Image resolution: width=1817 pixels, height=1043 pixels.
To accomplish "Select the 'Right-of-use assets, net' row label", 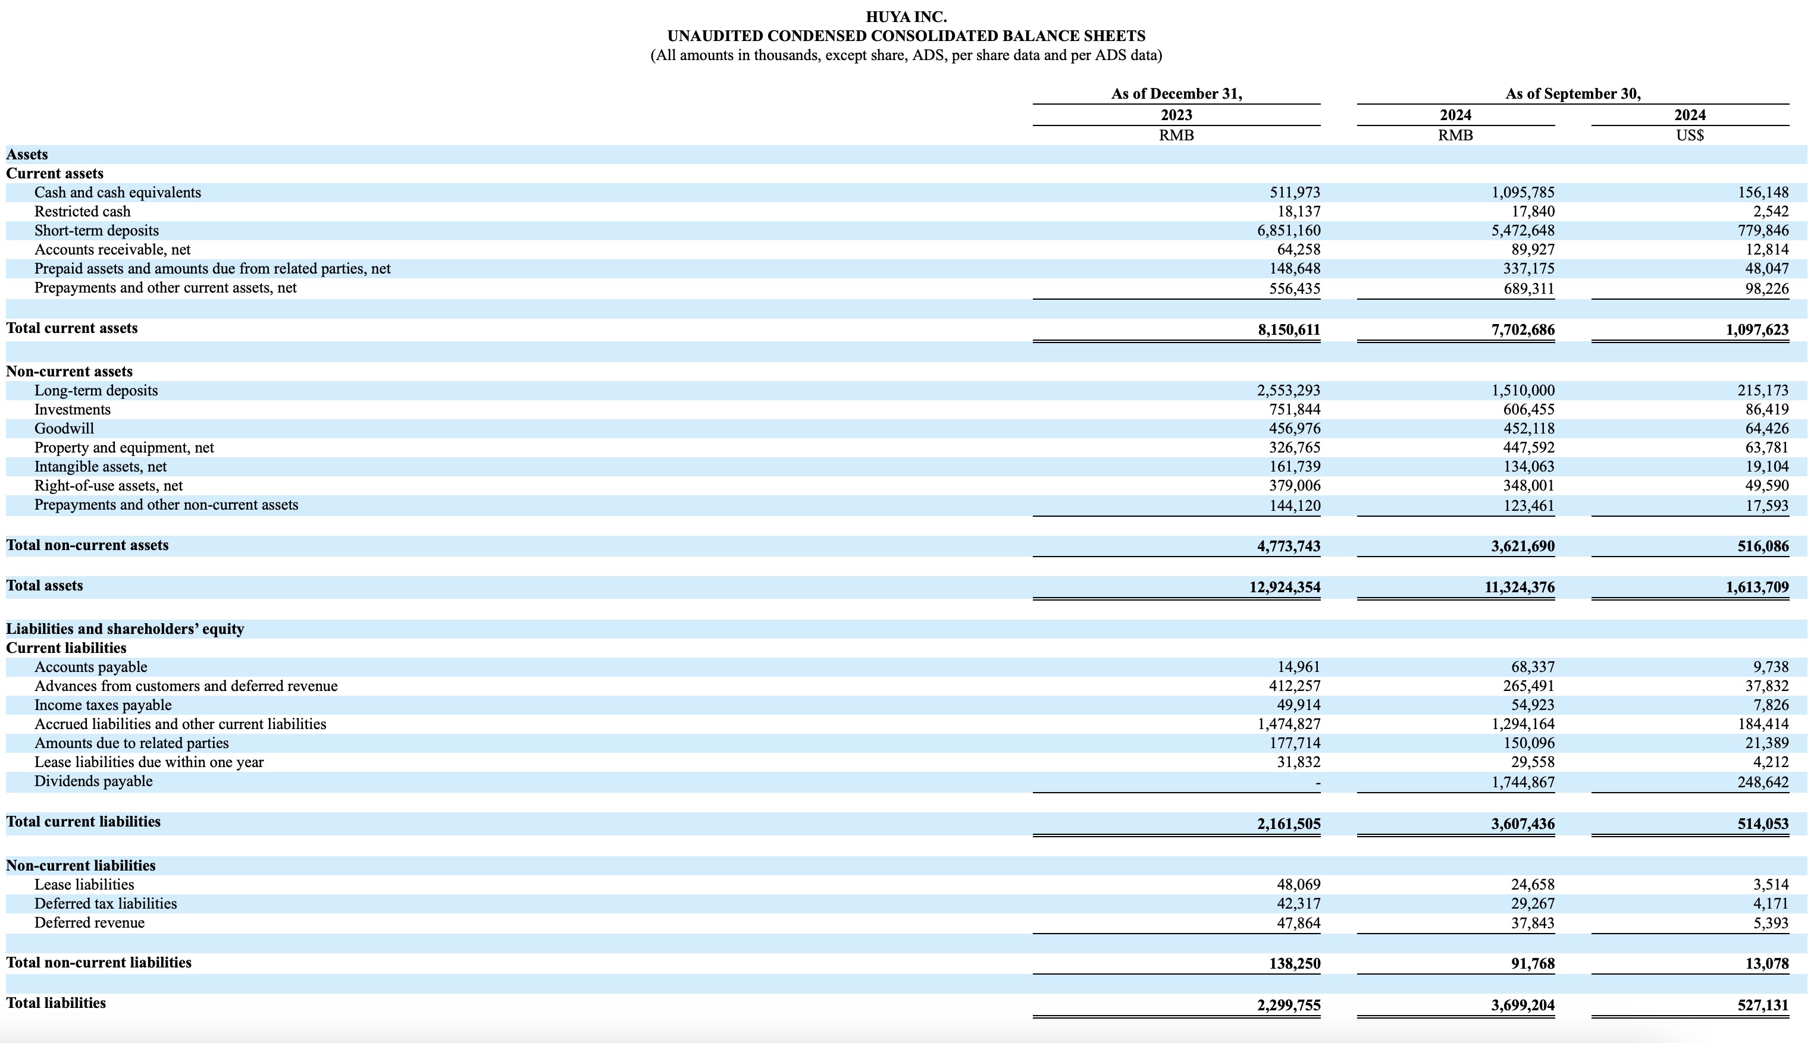I will [108, 486].
